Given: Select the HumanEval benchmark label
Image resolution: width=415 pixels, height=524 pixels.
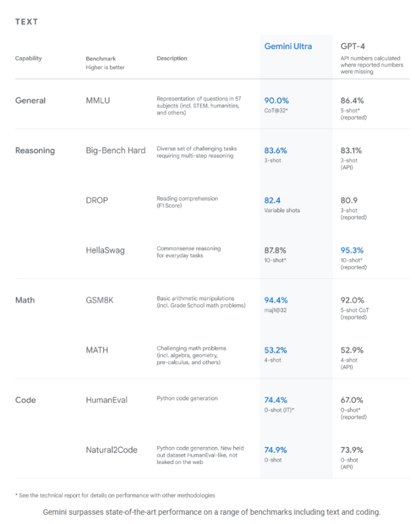Looking at the screenshot, I should pyautogui.click(x=107, y=400).
